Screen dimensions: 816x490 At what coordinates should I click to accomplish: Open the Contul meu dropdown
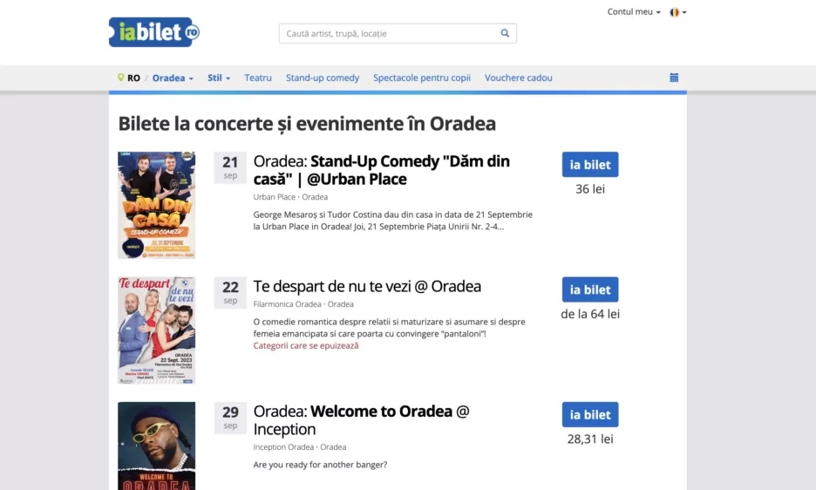click(x=633, y=12)
